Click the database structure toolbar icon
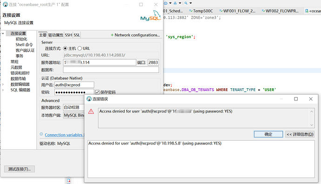 [x=175, y=3]
